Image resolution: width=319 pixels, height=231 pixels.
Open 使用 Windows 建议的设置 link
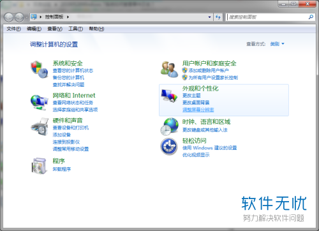(209, 147)
